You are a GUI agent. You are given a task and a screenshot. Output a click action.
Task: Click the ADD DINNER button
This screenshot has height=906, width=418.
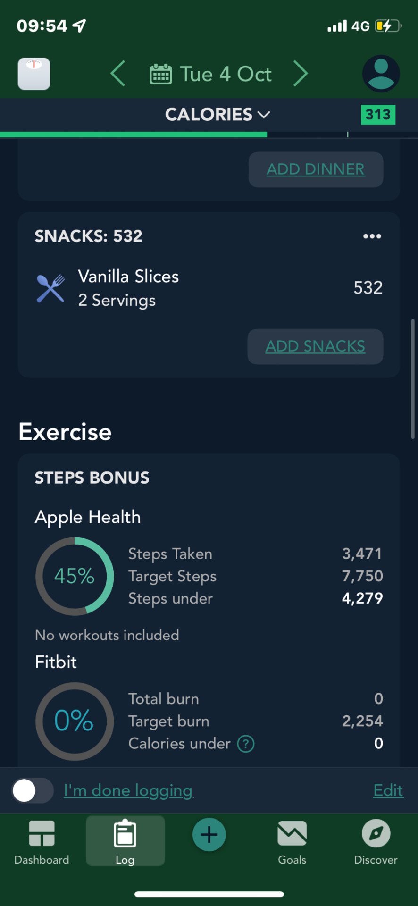316,169
